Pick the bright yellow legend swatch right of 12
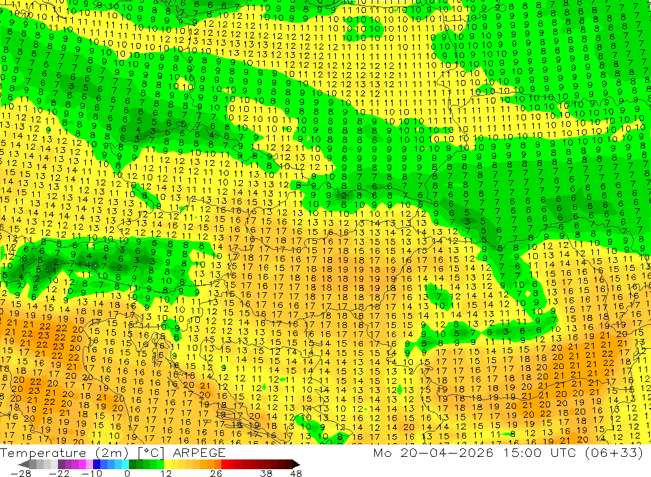Screen dimensions: 651x477 pos(167,465)
